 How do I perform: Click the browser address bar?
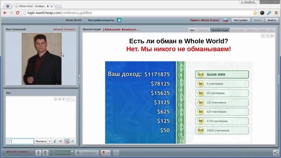click(137, 13)
